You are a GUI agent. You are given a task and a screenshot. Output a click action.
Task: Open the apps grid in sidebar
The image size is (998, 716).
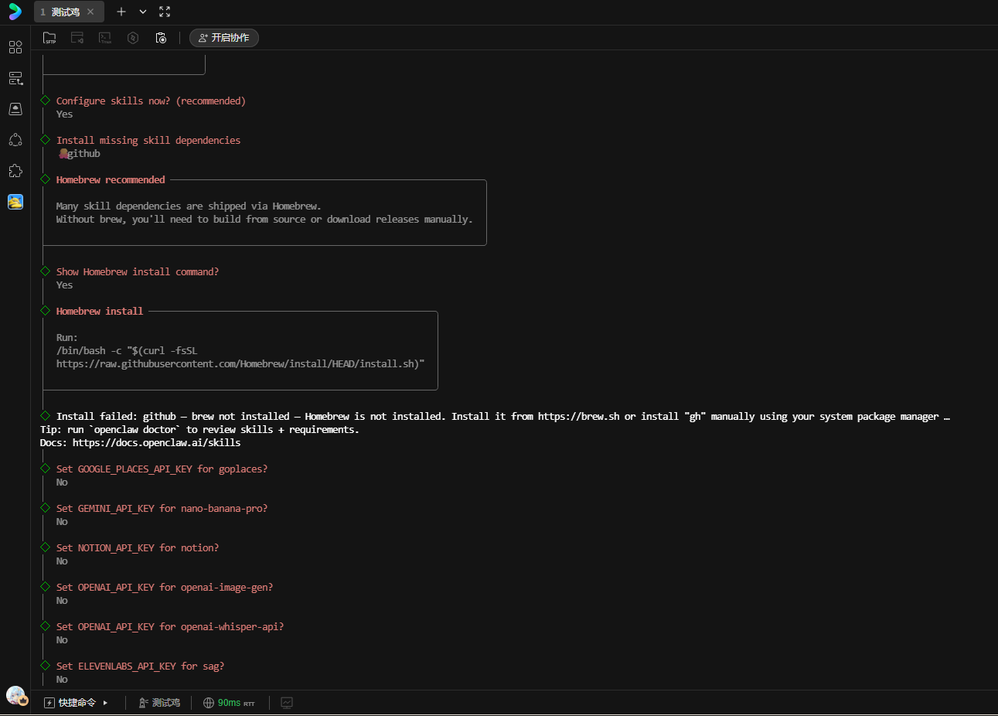tap(15, 47)
